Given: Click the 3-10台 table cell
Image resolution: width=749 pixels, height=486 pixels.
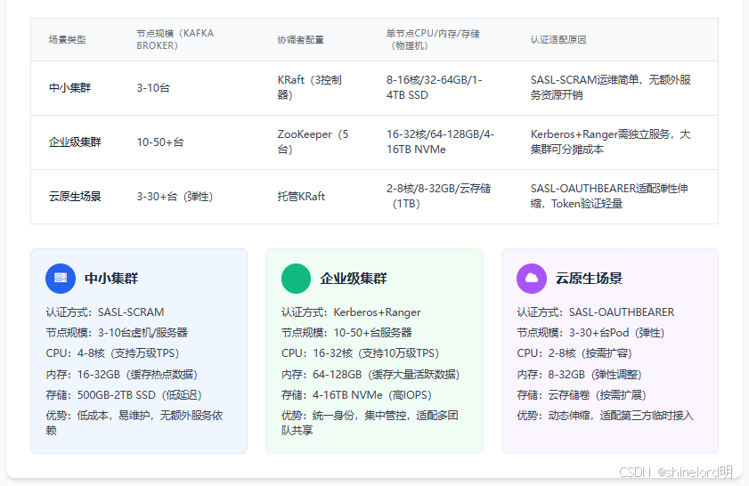Looking at the screenshot, I should click(153, 88).
